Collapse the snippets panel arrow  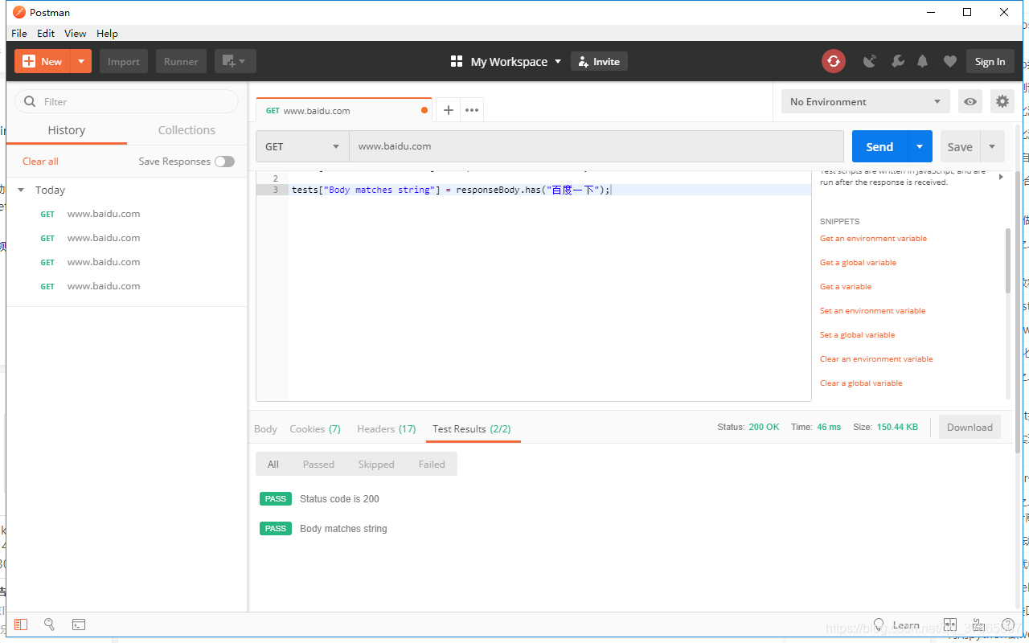pyautogui.click(x=1001, y=177)
